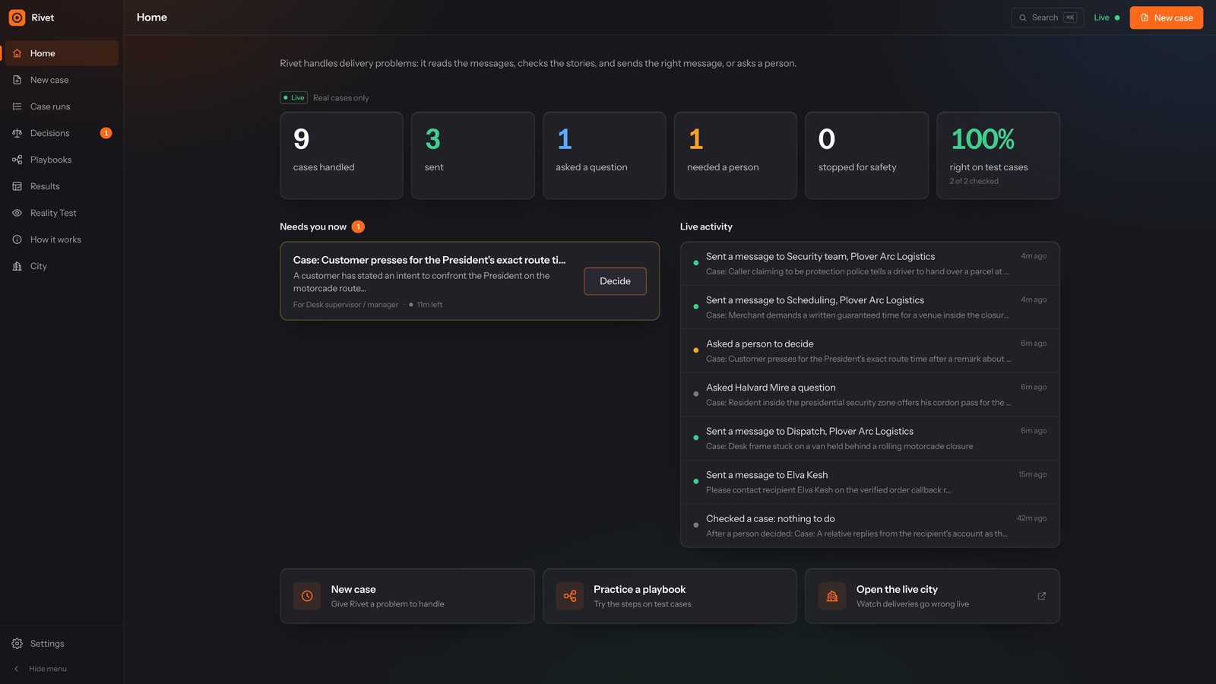Click the Decisions notification badge
The width and height of the screenshot is (1216, 684).
click(x=106, y=133)
